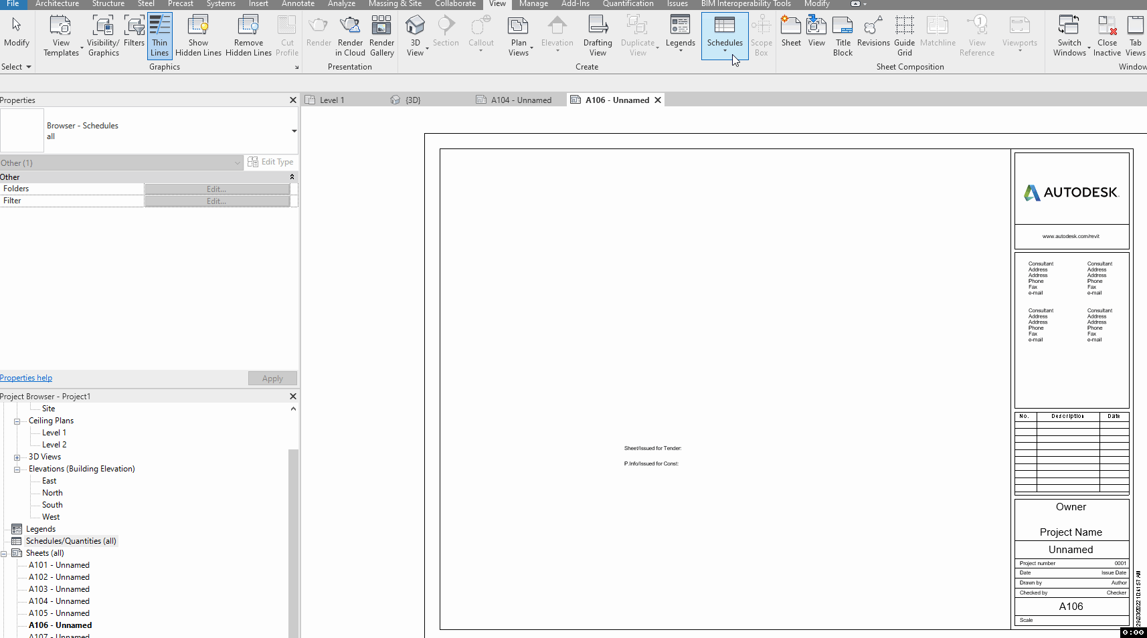Click the Filter Edit button
Screen dimensions: 1147x638
click(x=217, y=201)
